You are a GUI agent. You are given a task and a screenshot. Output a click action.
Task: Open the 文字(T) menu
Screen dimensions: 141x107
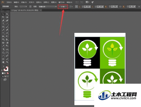(32, 2)
